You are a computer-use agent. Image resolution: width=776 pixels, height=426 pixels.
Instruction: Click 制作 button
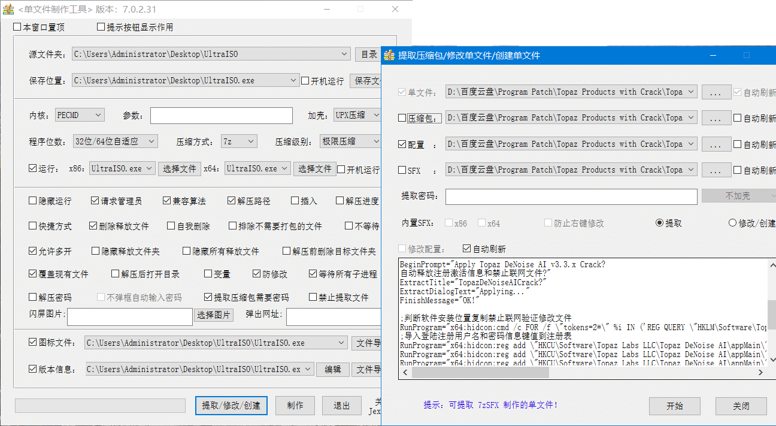tap(295, 405)
